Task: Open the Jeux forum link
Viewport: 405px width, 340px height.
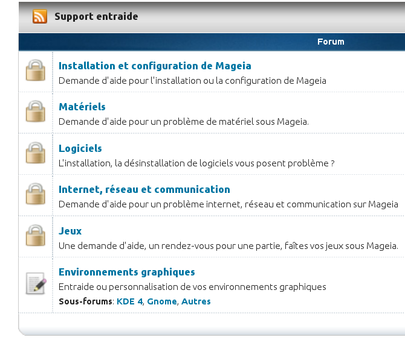Action: click(70, 231)
